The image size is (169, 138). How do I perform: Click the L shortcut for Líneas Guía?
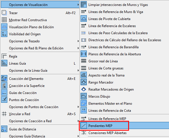75,63
